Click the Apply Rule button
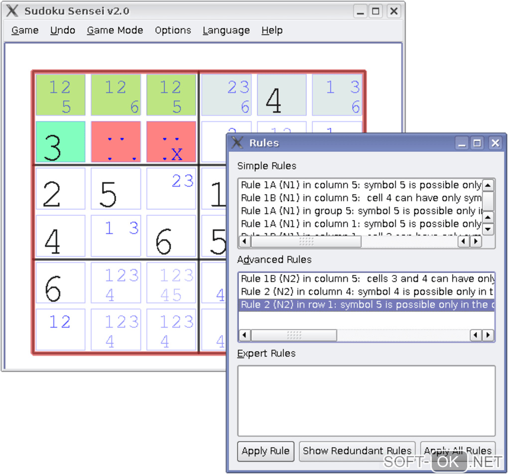 (x=265, y=451)
